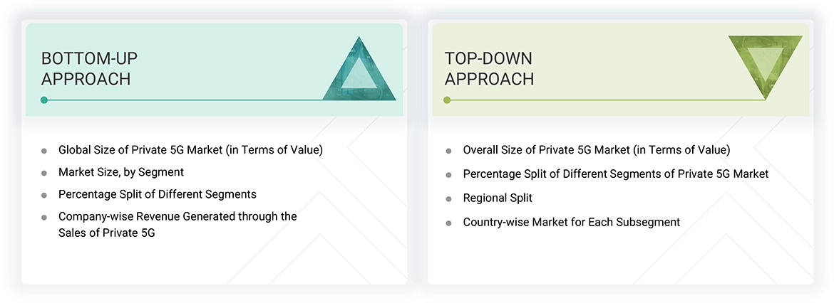834x303 pixels.
Task: Select the BOTTOM-UP APPROACH heading
Action: [x=86, y=68]
